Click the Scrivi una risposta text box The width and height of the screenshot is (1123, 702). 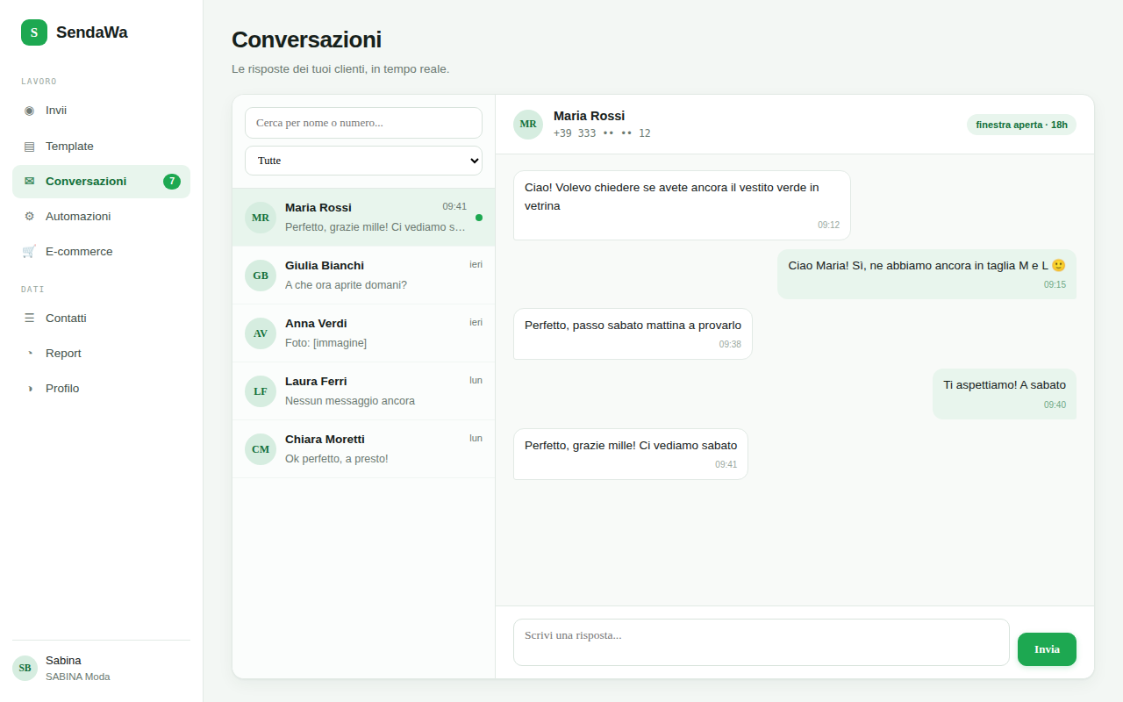[x=762, y=642]
